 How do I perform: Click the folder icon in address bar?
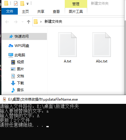[36, 22]
